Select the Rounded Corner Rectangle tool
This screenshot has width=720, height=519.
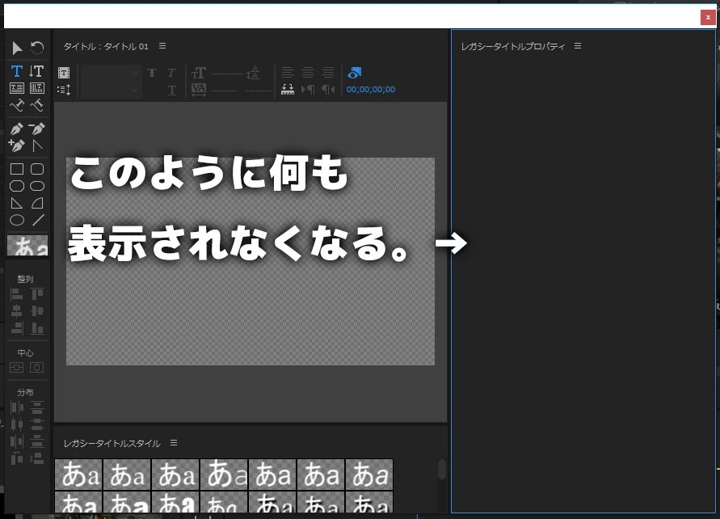[x=37, y=169]
